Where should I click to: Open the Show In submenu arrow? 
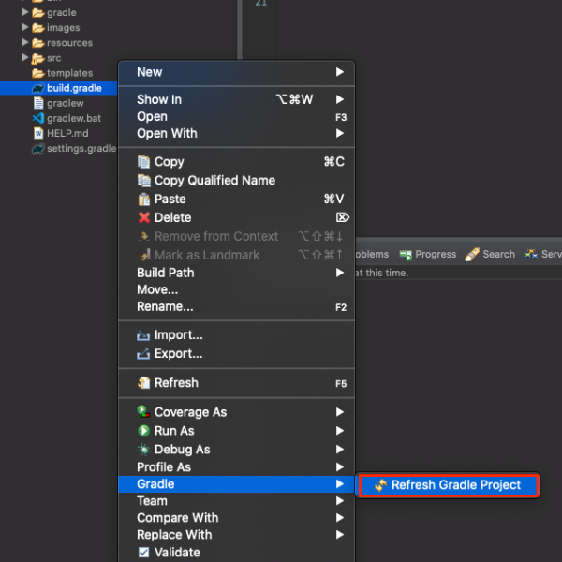coord(340,99)
